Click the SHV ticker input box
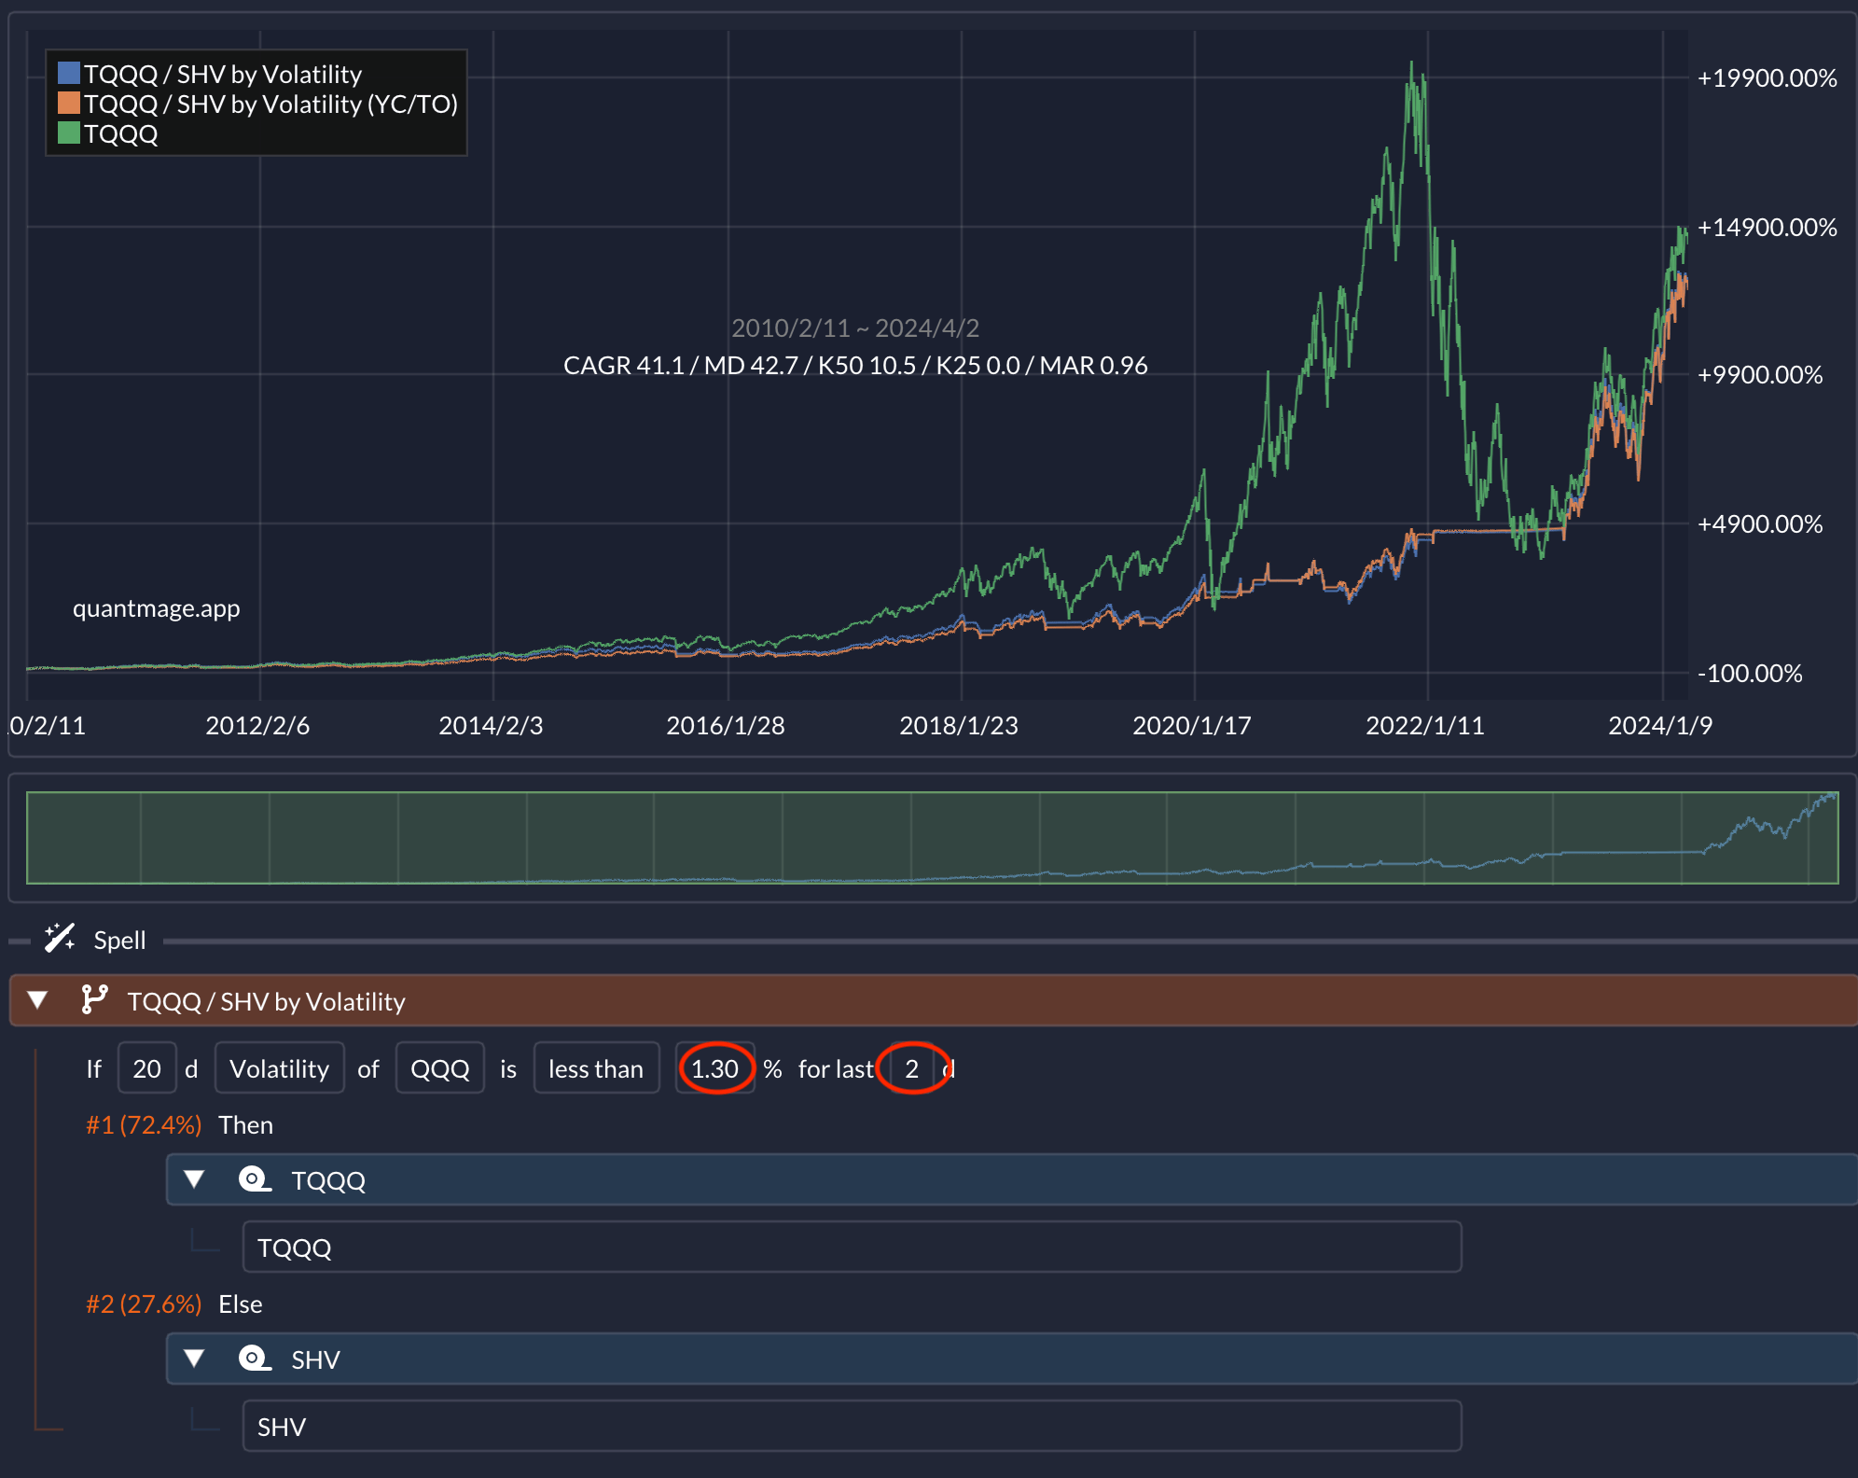Screen dimensions: 1858x1478 pyautogui.click(x=852, y=1426)
